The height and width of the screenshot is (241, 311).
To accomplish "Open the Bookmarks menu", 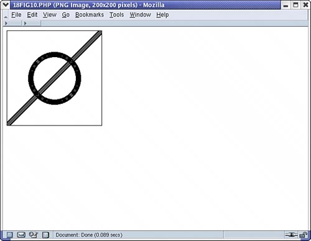I will pos(90,15).
